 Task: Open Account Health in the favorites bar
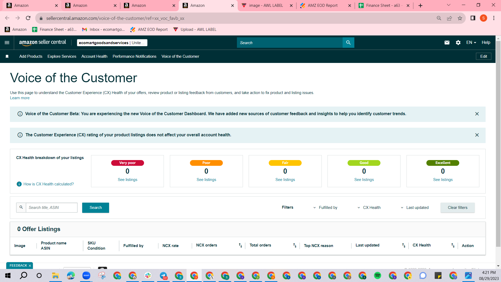[x=94, y=56]
